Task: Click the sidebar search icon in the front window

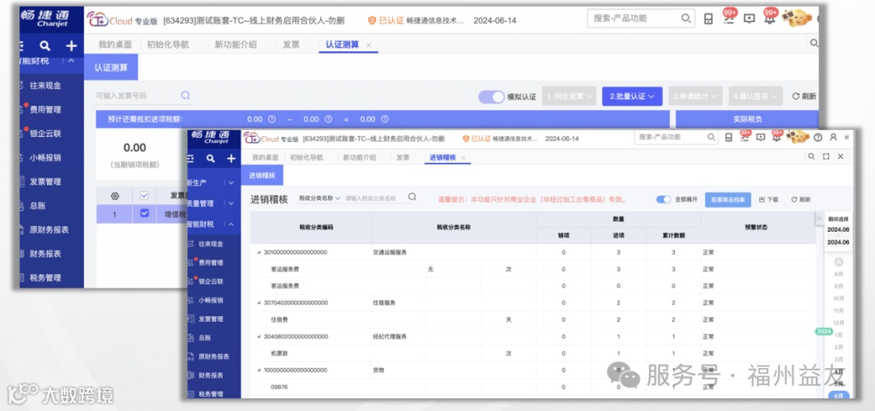Action: click(x=211, y=159)
